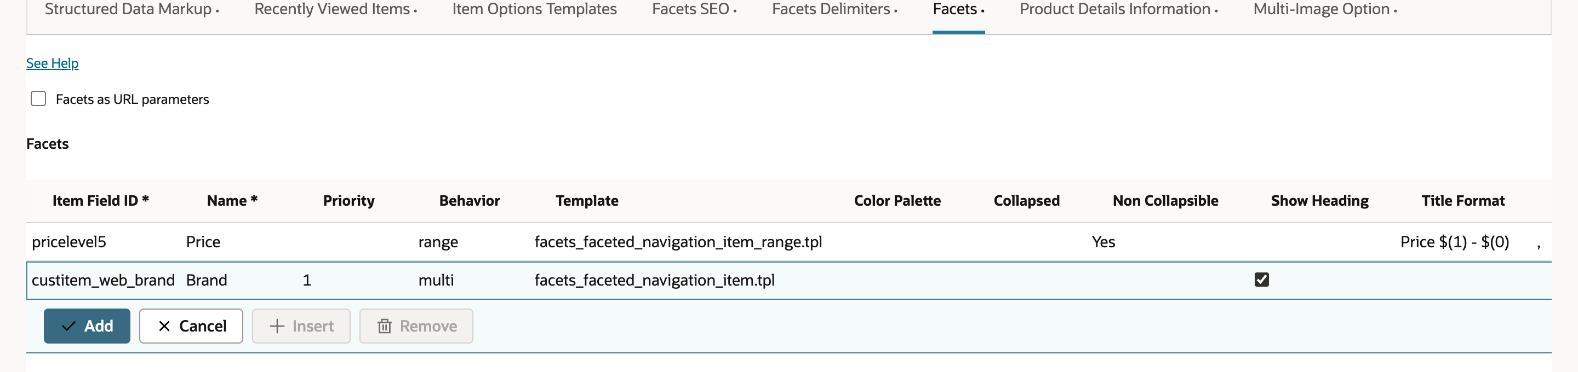Image resolution: width=1578 pixels, height=372 pixels.
Task: Open the Facets Delimiters tab
Action: point(834,9)
